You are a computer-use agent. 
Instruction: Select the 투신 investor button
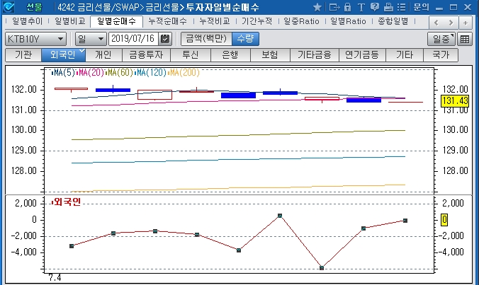pos(191,55)
